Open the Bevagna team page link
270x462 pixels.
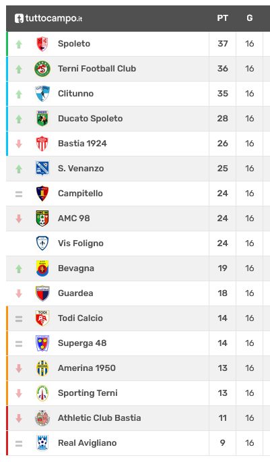tap(76, 268)
